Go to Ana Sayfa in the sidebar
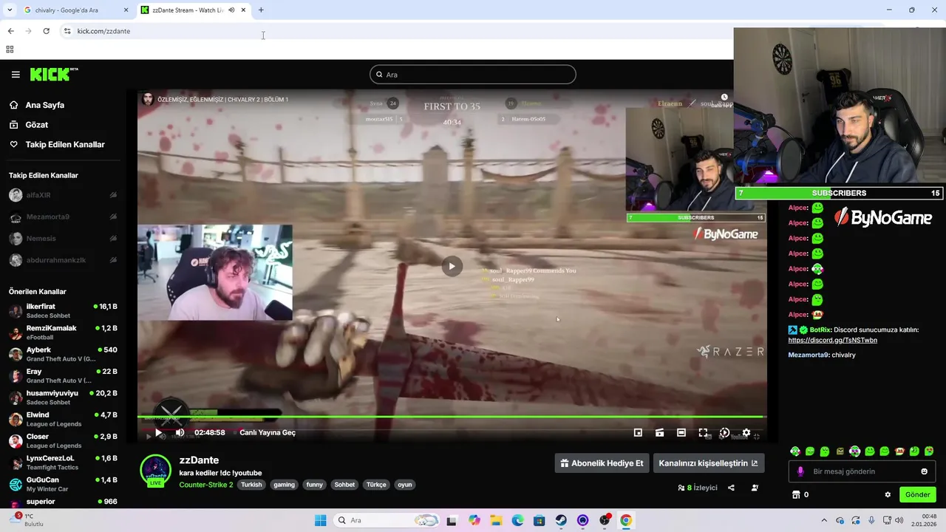This screenshot has width=946, height=532. [45, 105]
